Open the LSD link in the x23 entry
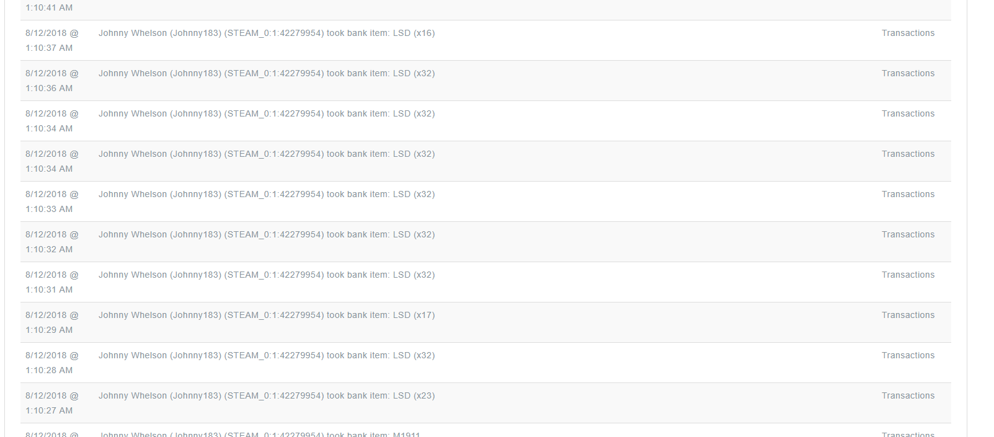 tap(402, 396)
